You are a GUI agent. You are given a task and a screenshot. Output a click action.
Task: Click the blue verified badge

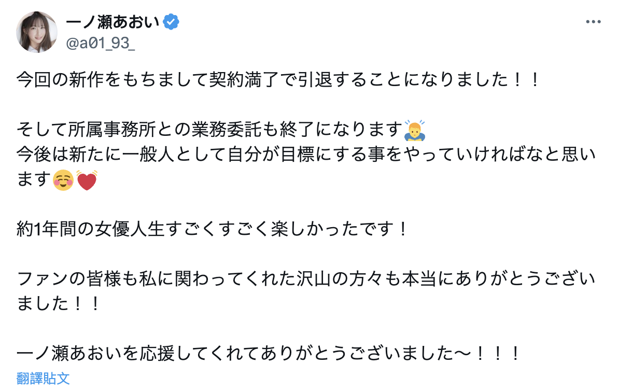point(171,22)
